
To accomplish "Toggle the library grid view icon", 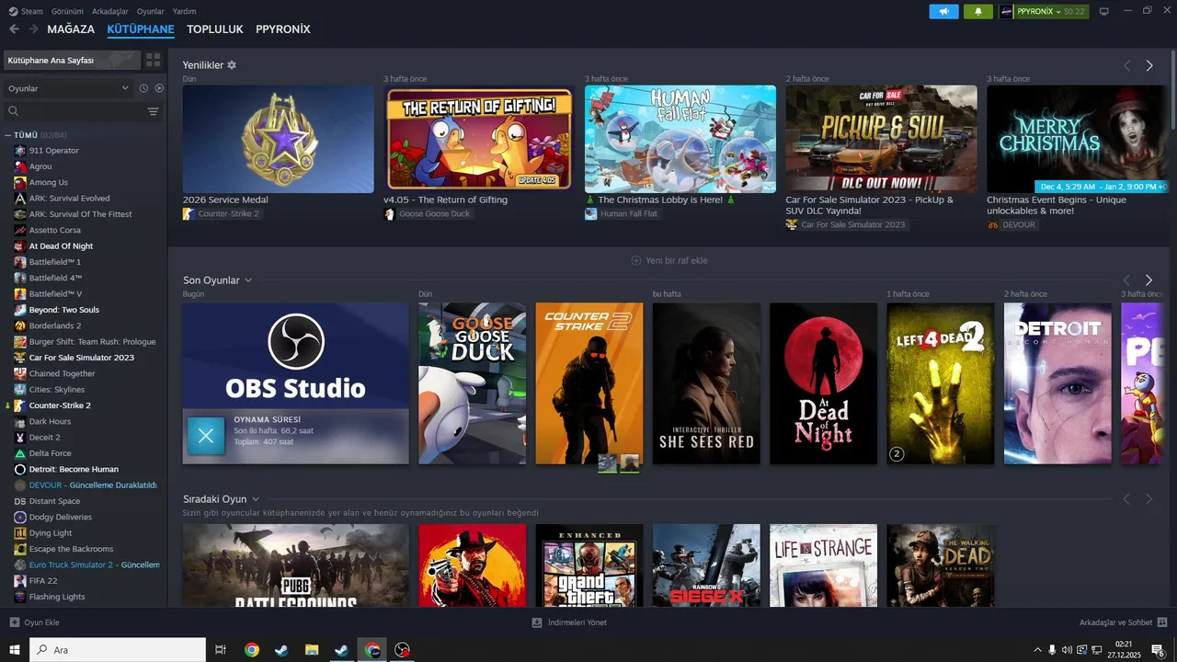I will (153, 60).
